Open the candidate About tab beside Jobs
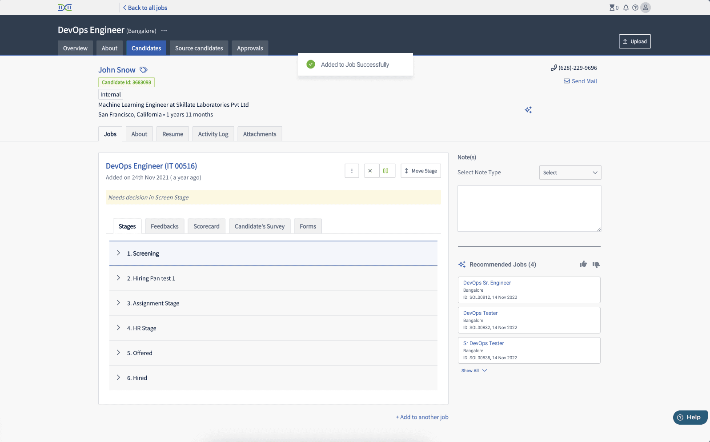The width and height of the screenshot is (710, 442). pyautogui.click(x=139, y=134)
